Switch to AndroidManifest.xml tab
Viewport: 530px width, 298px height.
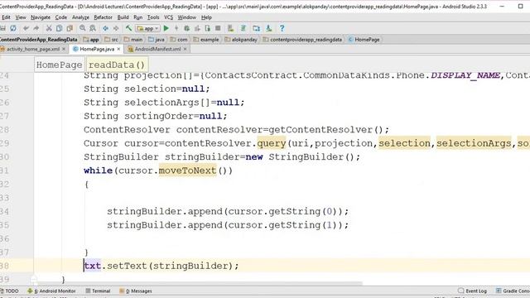point(157,49)
